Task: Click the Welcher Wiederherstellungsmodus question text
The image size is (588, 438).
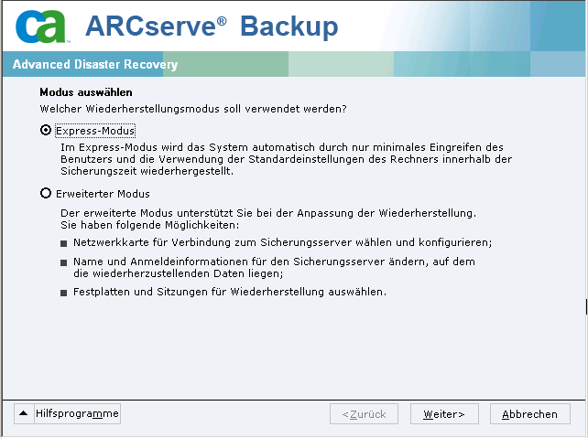Action: [193, 109]
